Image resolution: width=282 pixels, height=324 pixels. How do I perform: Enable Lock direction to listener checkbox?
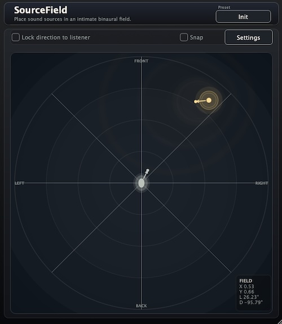point(16,37)
